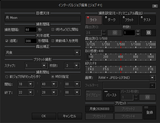
Task: Set aperture slider to F5.6
Action: (106, 69)
